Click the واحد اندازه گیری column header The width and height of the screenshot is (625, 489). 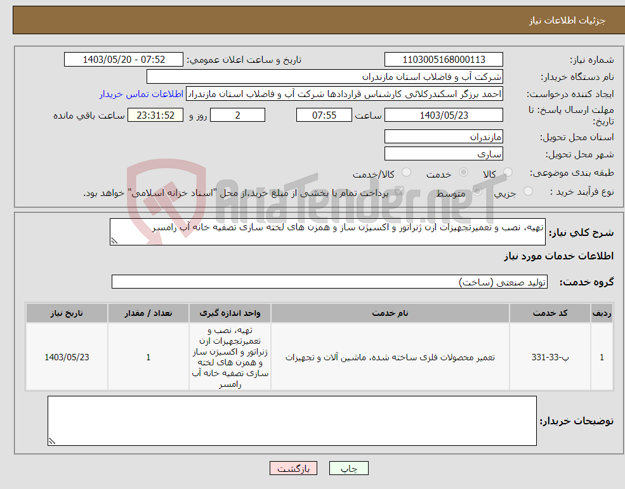coord(230,313)
